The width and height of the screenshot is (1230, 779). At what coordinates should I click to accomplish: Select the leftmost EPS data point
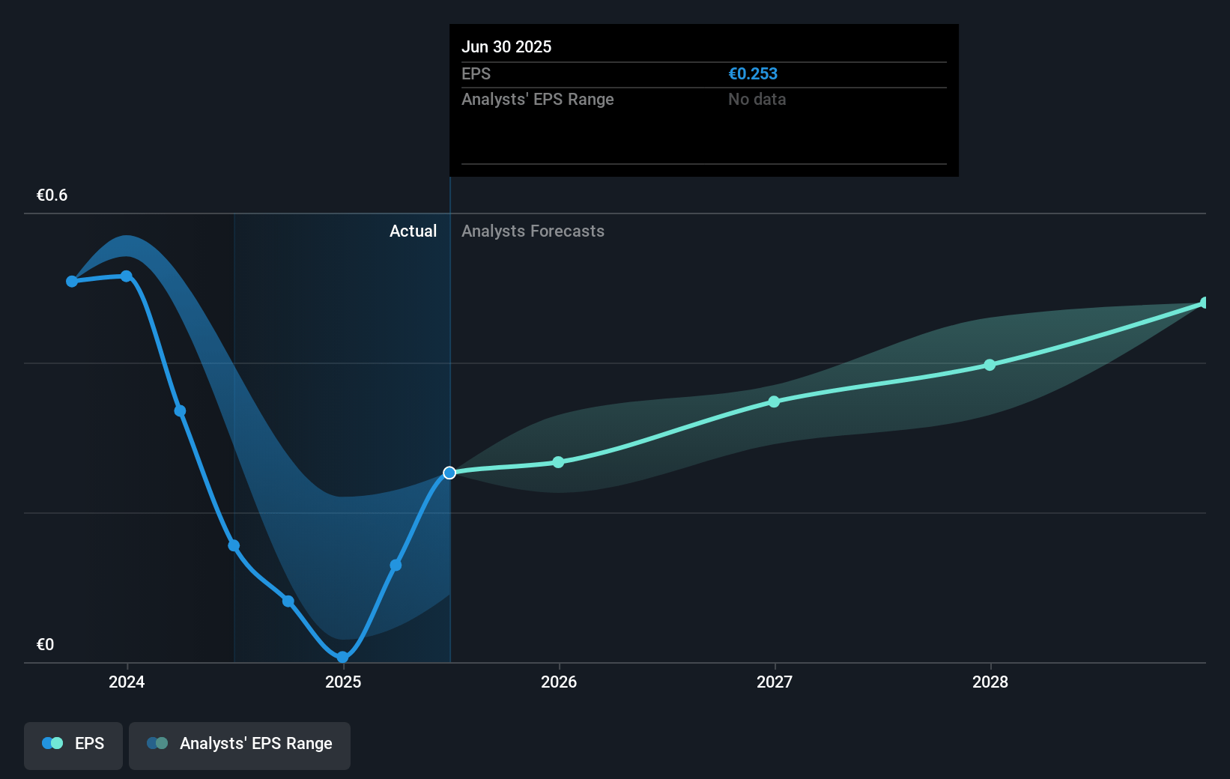coord(72,282)
